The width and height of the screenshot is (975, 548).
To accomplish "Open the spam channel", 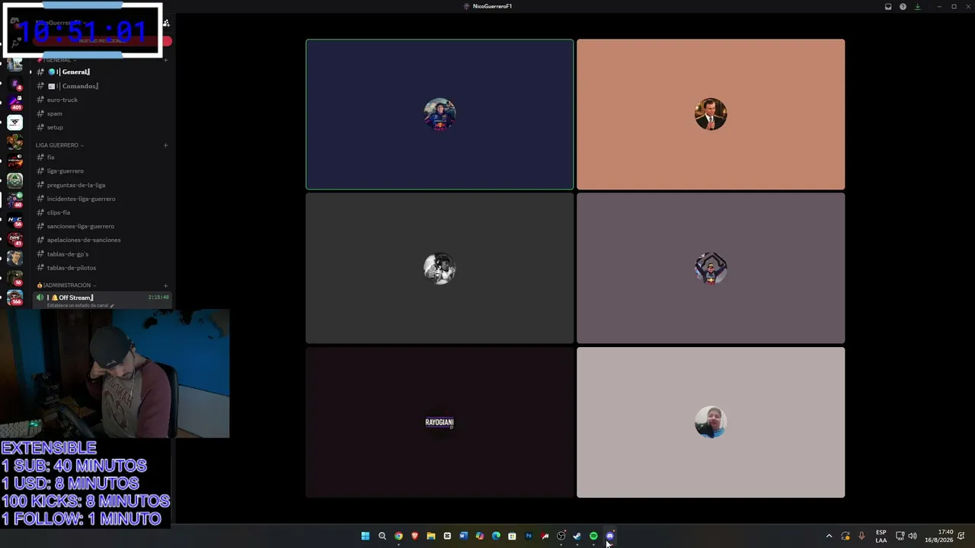I will point(103,113).
